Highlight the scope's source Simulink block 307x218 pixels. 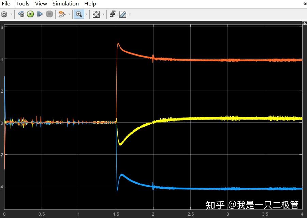point(20,14)
